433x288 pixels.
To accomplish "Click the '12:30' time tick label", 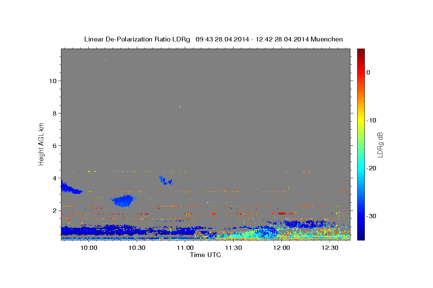I will 329,248.
